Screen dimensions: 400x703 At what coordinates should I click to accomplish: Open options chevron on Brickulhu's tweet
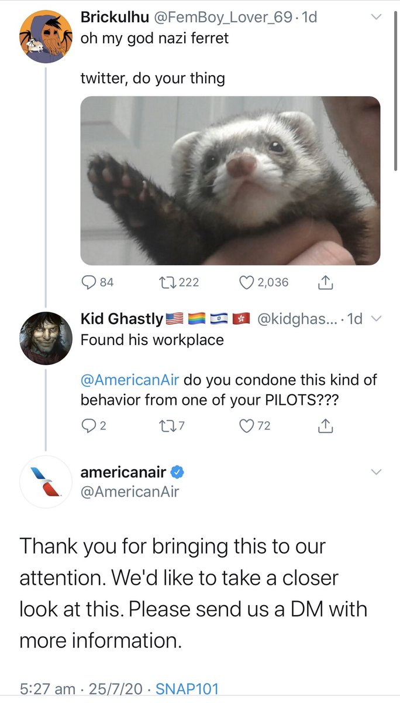point(376,18)
